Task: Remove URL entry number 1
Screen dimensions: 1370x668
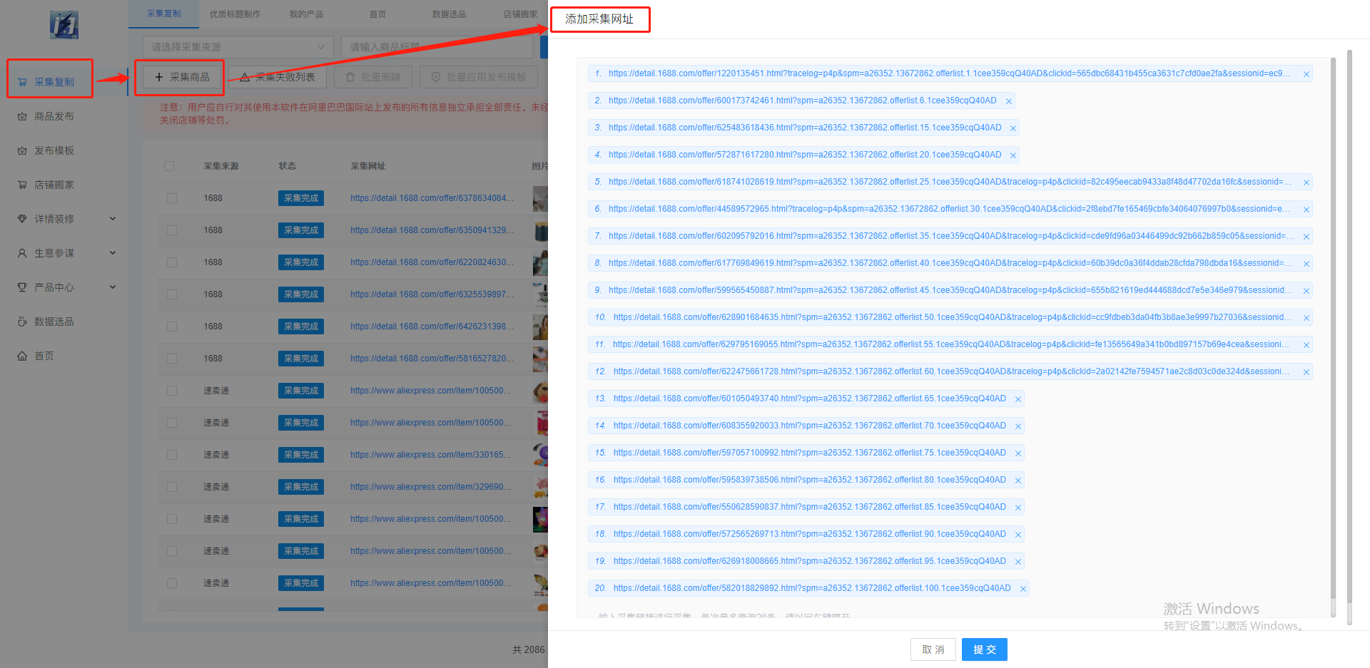Action: [x=1306, y=74]
